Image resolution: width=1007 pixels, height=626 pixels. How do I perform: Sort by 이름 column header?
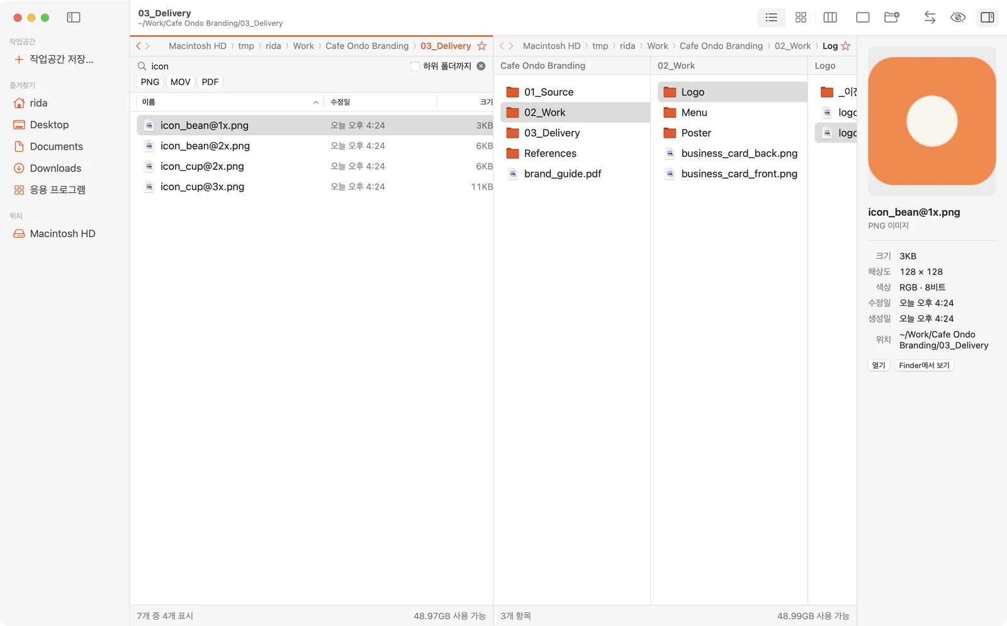pyautogui.click(x=230, y=102)
